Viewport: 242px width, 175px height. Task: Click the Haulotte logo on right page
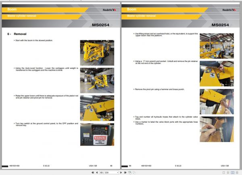[x=229, y=10]
